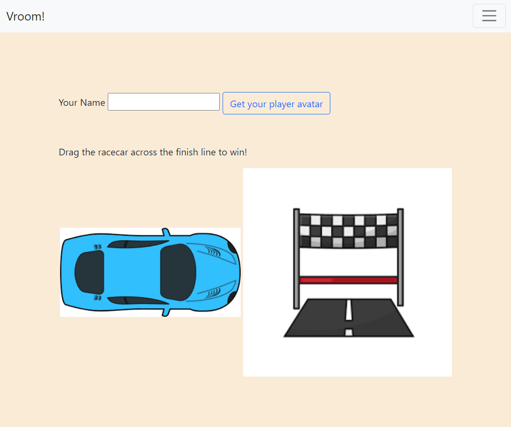The width and height of the screenshot is (511, 427).
Task: Open the hamburger menu
Action: 489,16
